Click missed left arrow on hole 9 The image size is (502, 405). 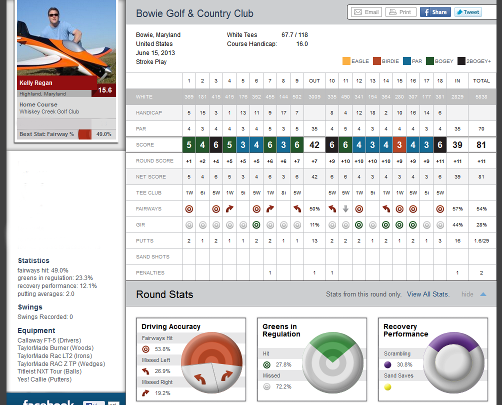click(297, 209)
